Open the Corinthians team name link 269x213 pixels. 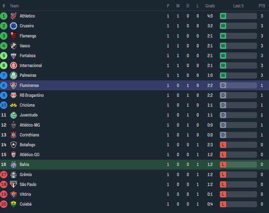29,135
